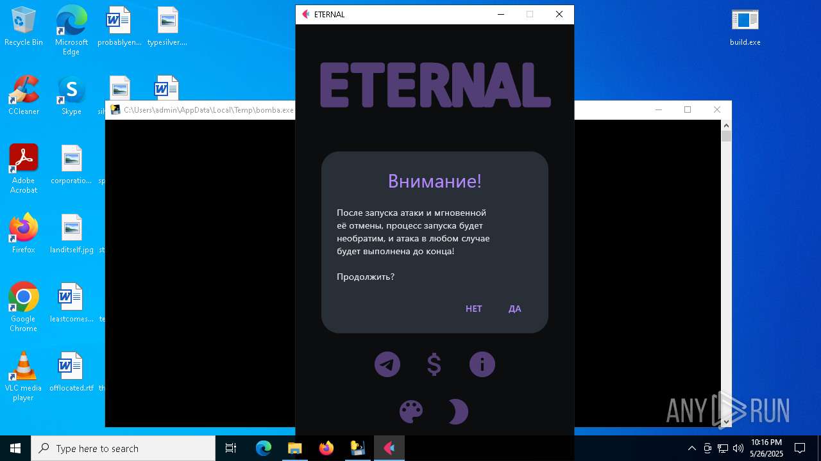Open File Explorer from the taskbar

click(294, 448)
